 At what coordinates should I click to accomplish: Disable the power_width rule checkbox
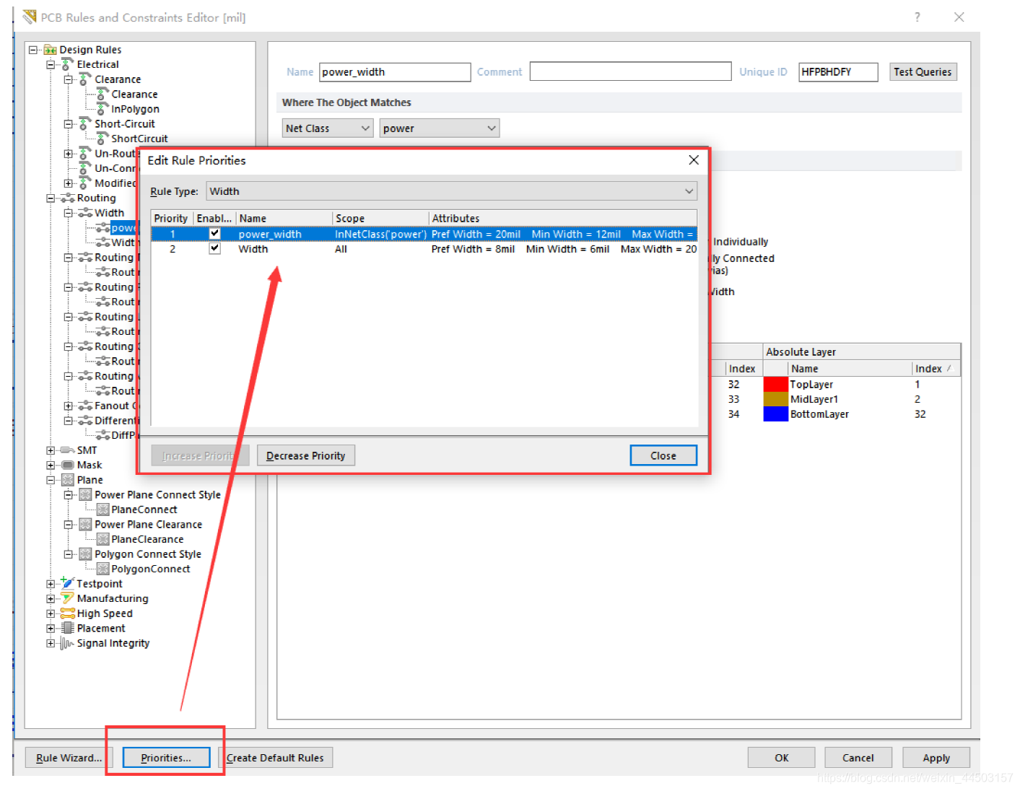[214, 234]
